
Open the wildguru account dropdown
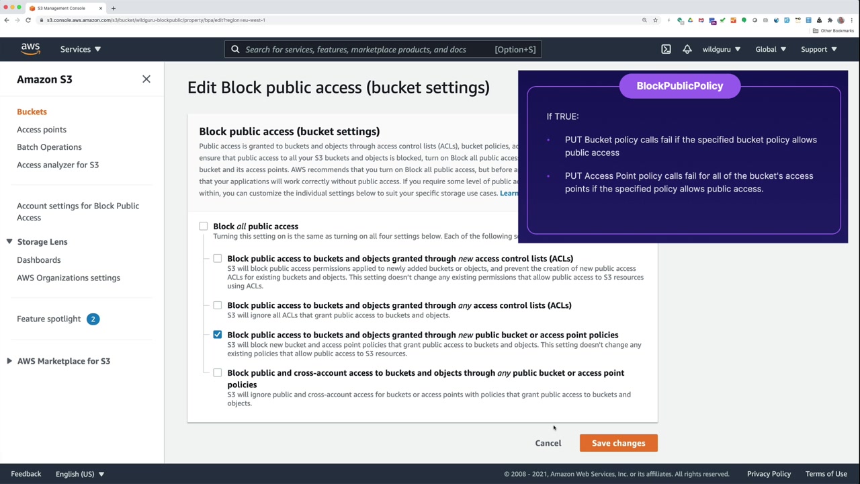pos(722,49)
